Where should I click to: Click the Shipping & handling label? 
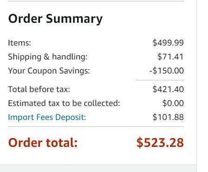(48, 57)
